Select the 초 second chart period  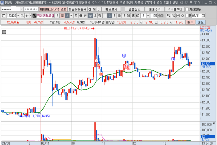pos(95,16)
